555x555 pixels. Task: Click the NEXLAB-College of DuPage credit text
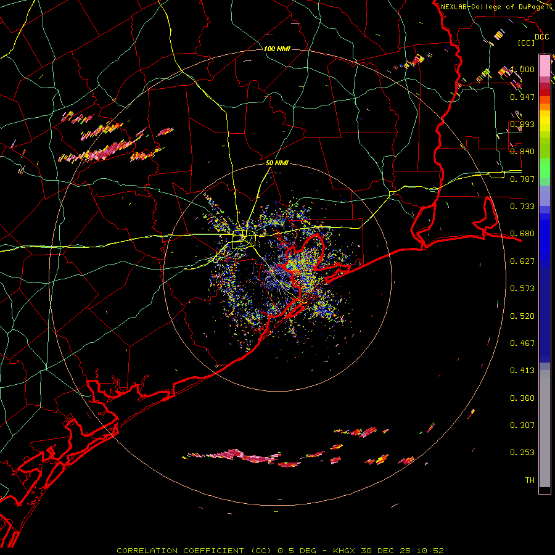[492, 7]
